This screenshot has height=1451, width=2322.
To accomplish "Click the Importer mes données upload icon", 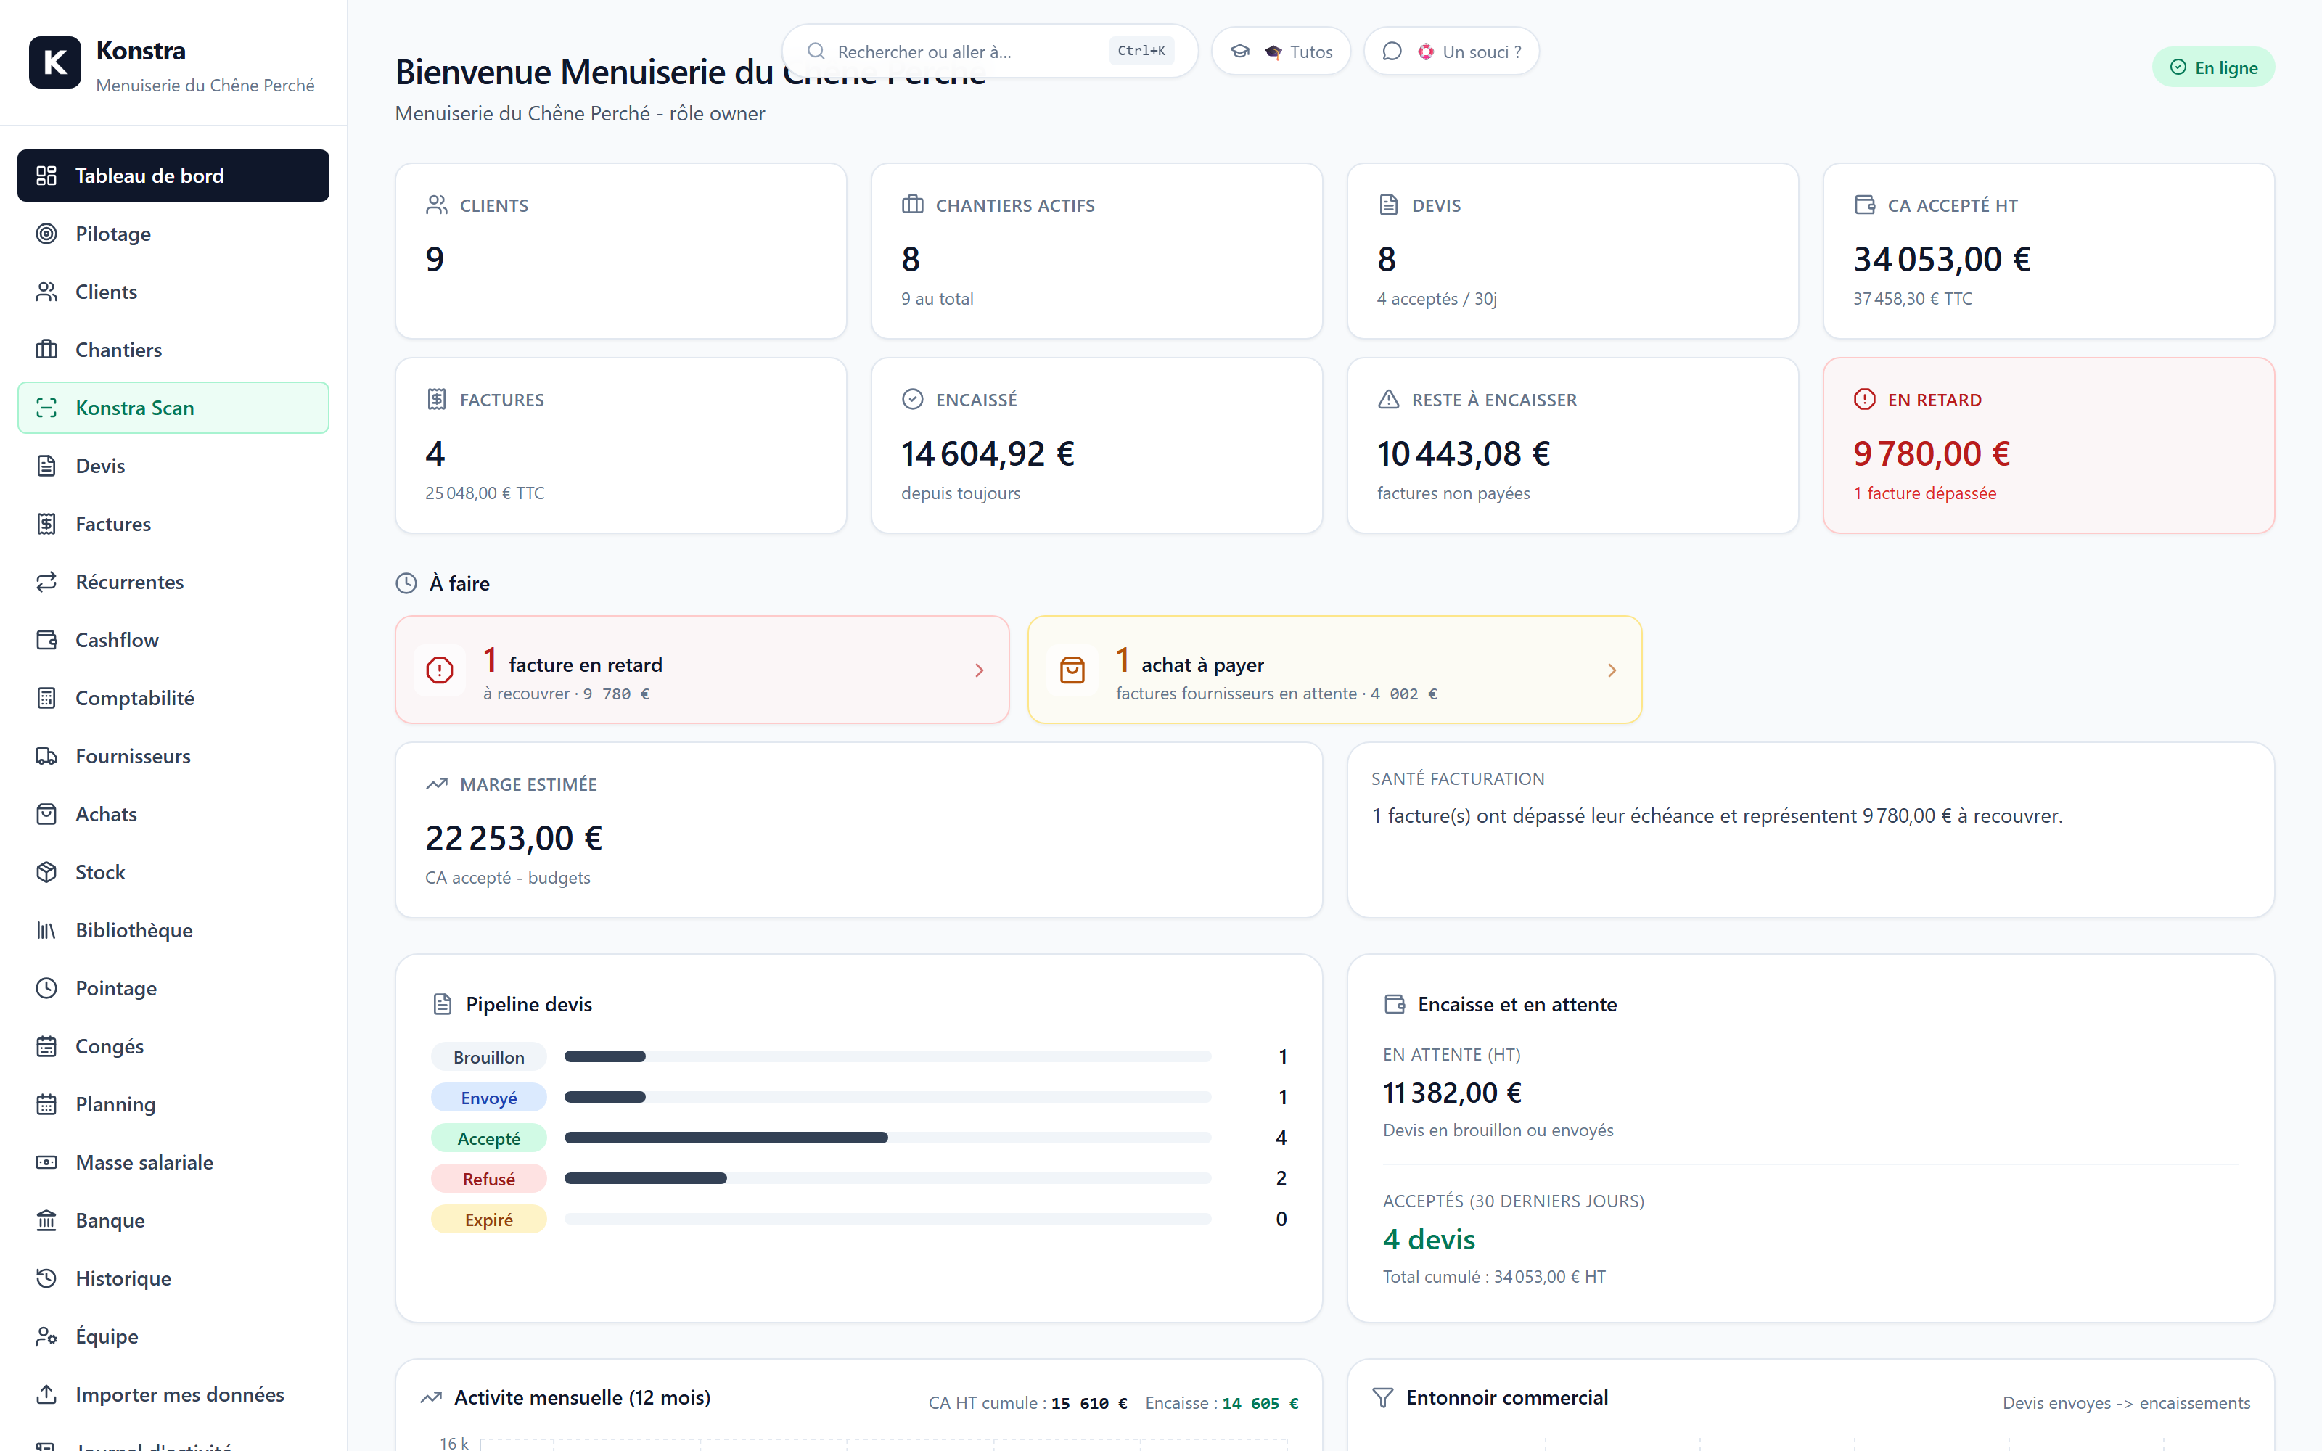I will [x=46, y=1394].
